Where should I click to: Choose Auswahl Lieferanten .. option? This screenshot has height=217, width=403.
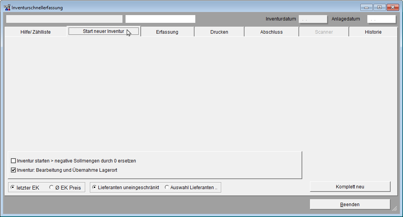(167, 188)
